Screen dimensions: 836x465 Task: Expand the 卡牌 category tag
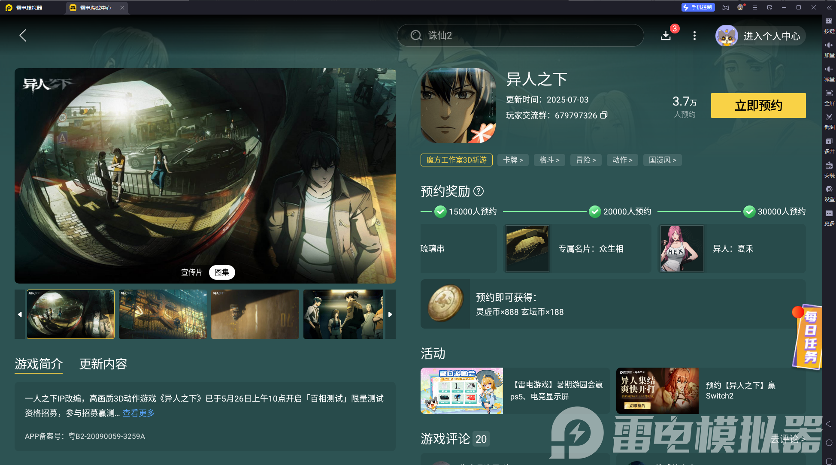tap(513, 160)
